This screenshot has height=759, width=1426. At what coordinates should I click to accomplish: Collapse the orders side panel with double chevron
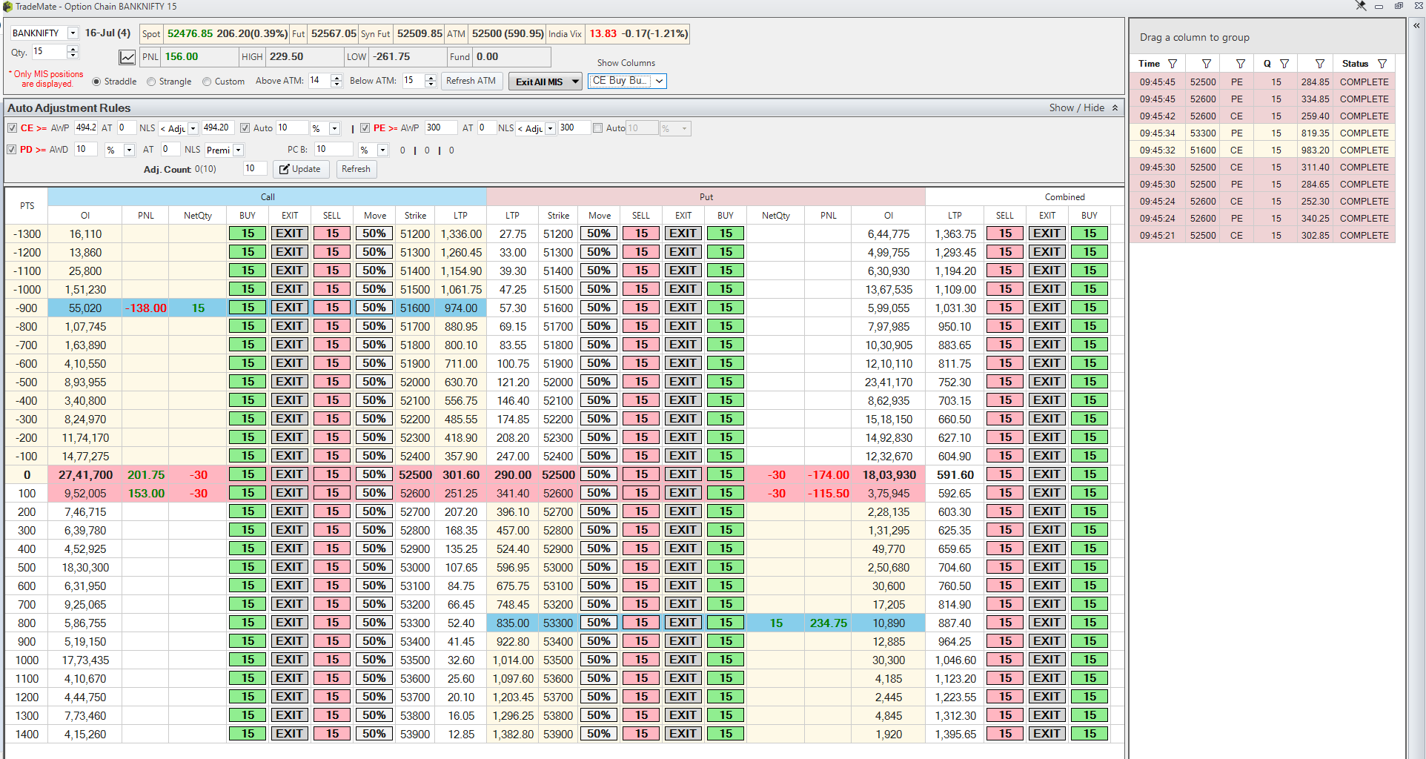1416,25
